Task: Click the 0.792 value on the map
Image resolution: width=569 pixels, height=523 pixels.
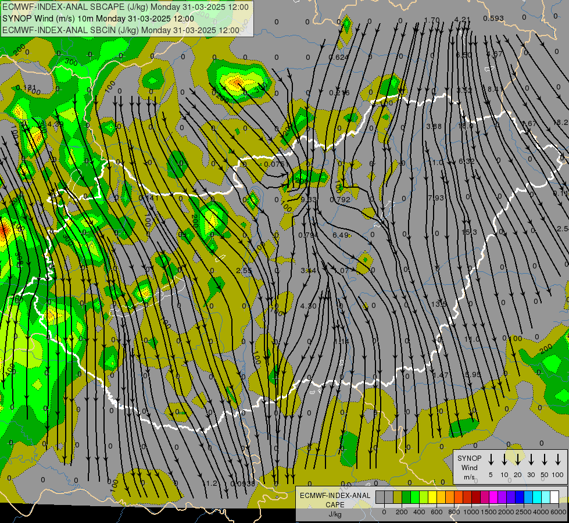Action: coord(341,199)
